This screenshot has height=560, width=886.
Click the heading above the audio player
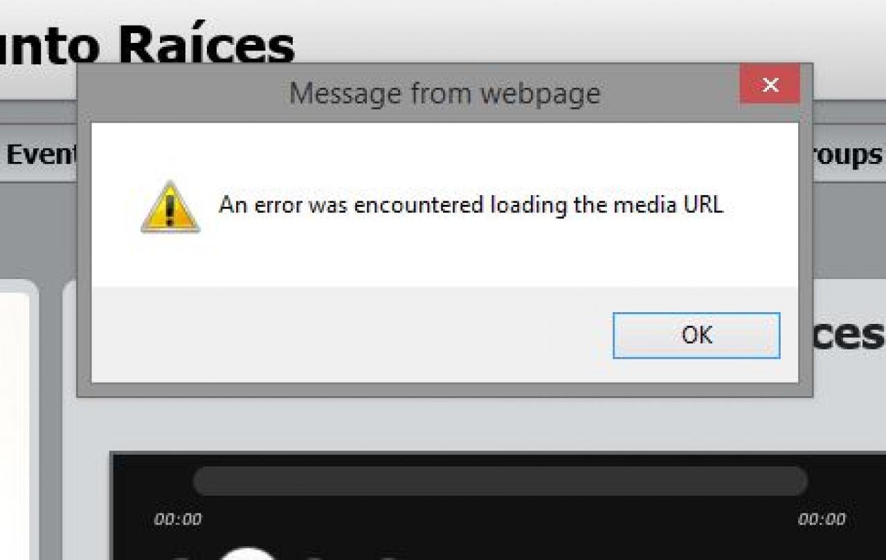click(849, 334)
